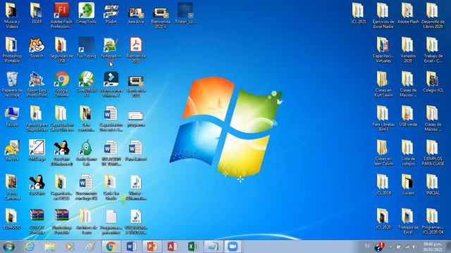This screenshot has width=451, height=253.
Task: Select the Epson Easy Photo Print shortcut
Action: click(37, 84)
